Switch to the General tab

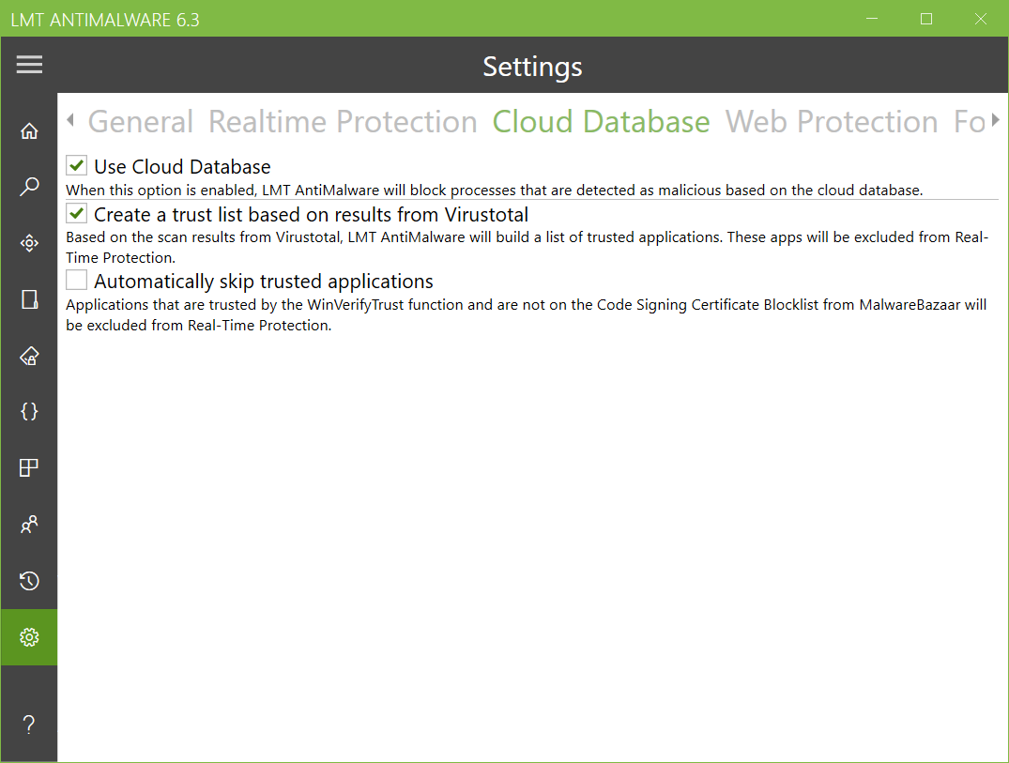(141, 122)
